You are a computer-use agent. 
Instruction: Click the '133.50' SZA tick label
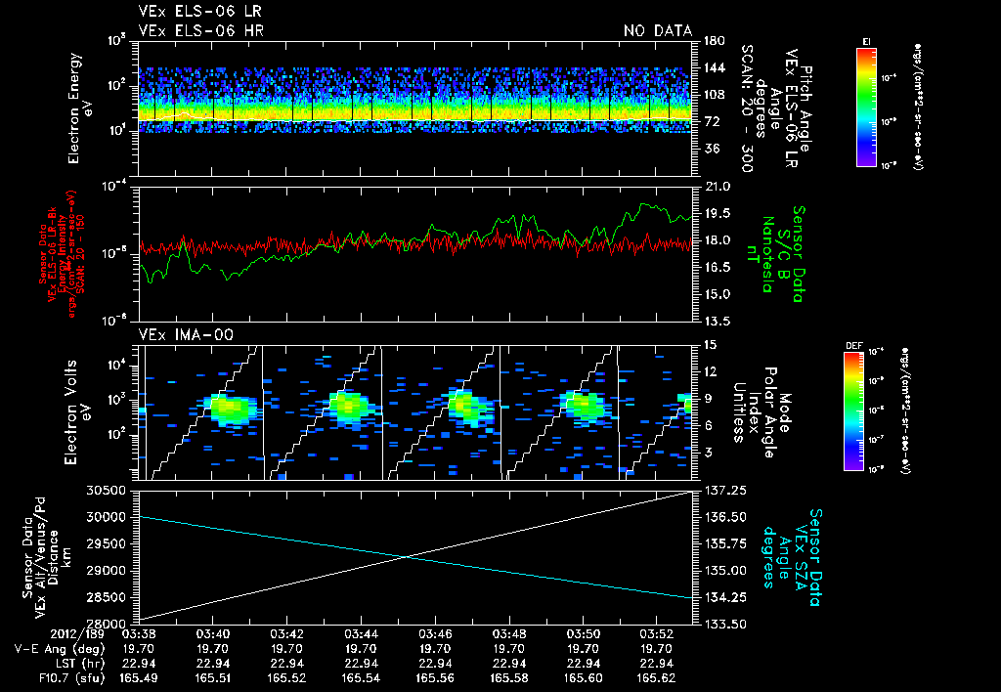point(726,624)
